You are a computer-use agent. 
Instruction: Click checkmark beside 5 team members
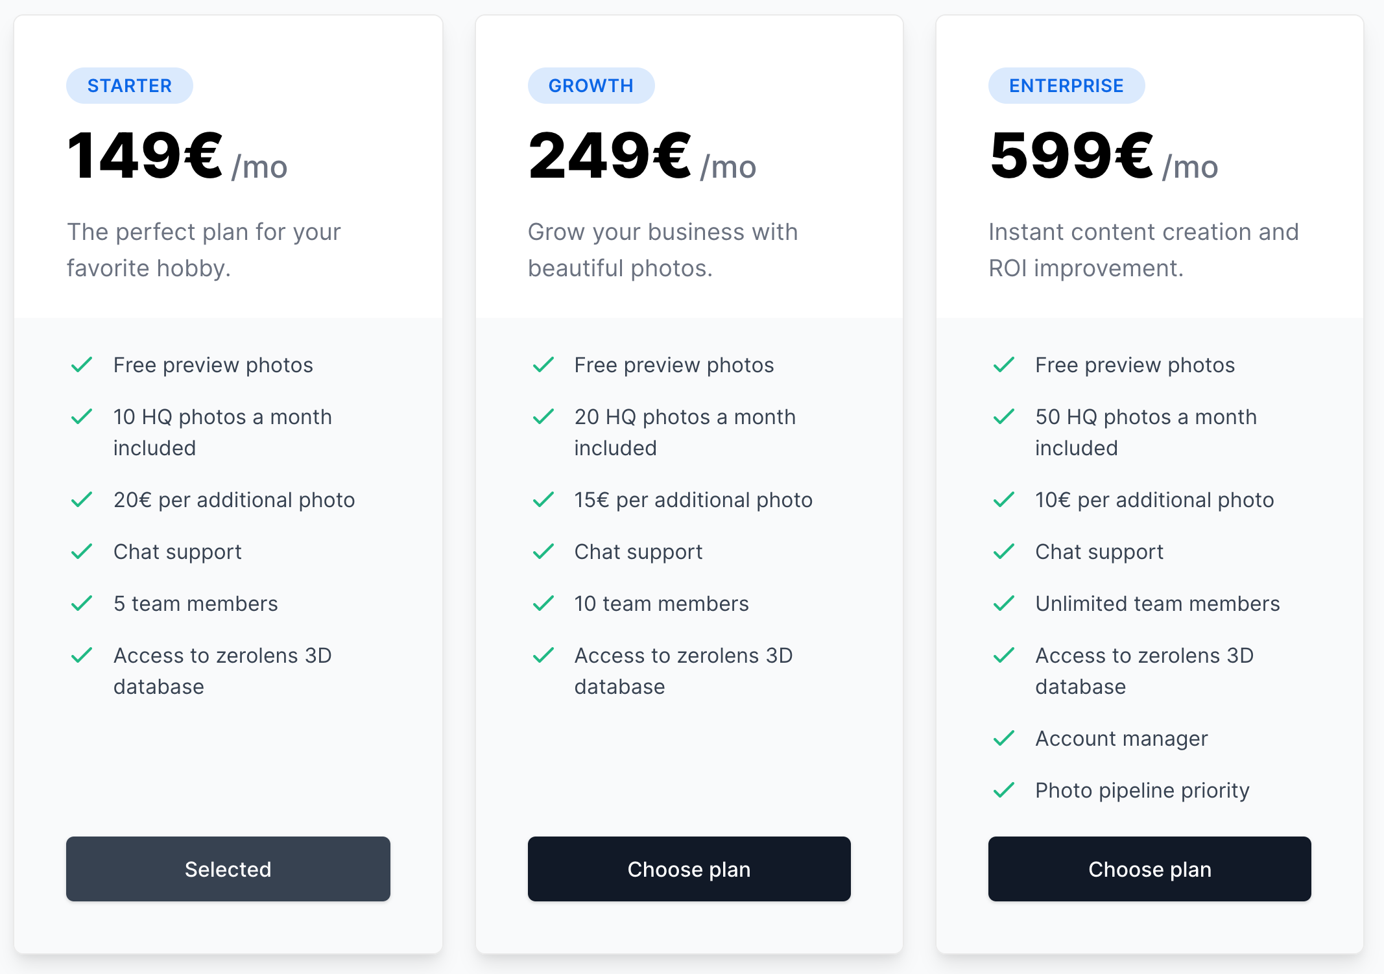[x=82, y=604]
